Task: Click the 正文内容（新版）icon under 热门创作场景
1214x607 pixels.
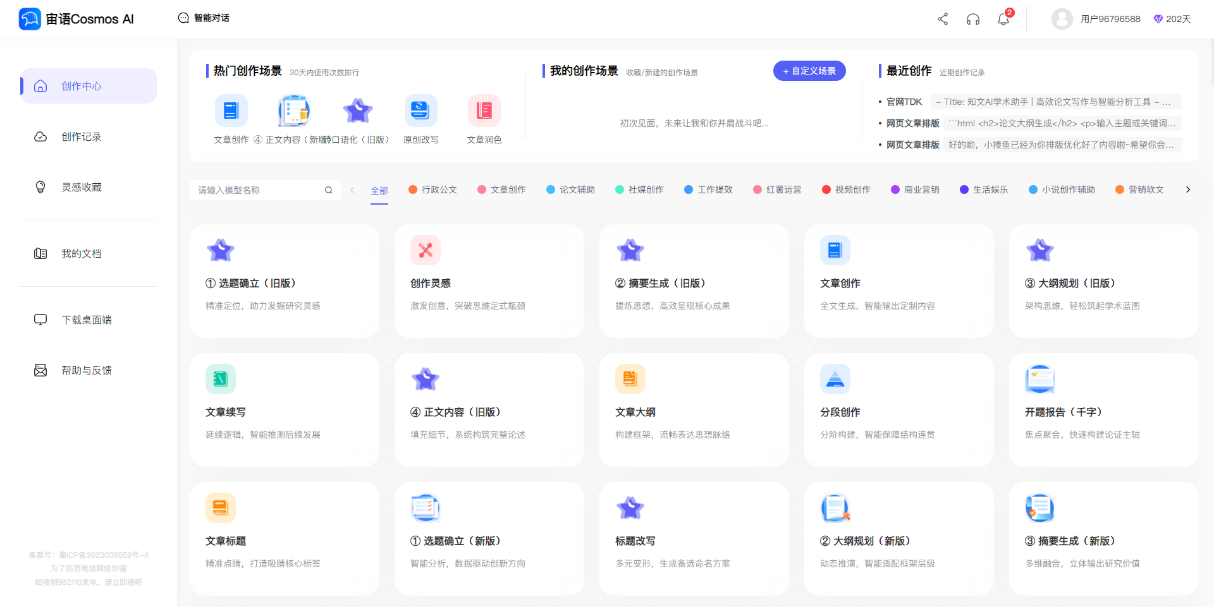Action: point(295,111)
